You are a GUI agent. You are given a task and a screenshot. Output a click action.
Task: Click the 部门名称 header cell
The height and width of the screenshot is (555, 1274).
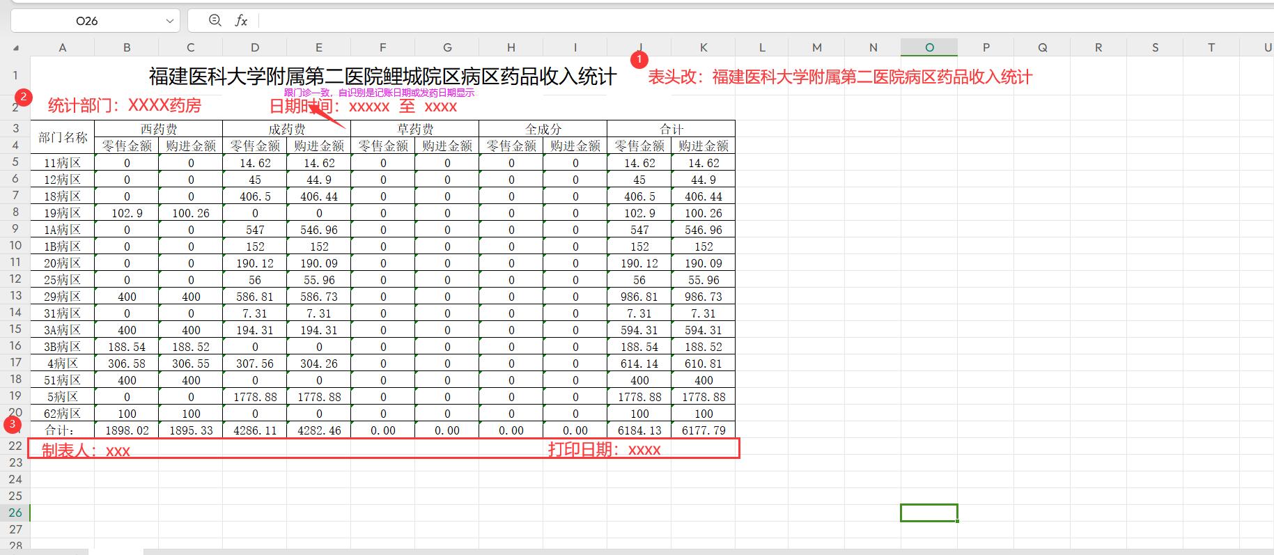pyautogui.click(x=63, y=137)
